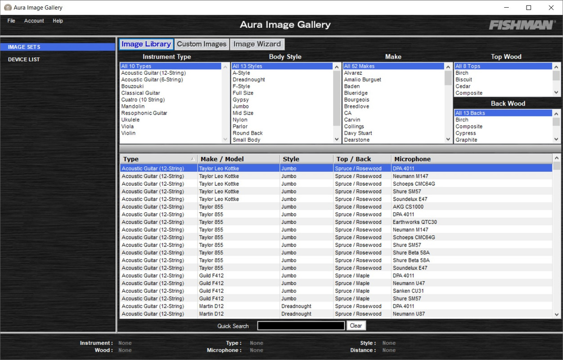The image size is (563, 360).
Task: Select Taylor Leo Kottke Soundelux E47 row
Action: click(336, 199)
